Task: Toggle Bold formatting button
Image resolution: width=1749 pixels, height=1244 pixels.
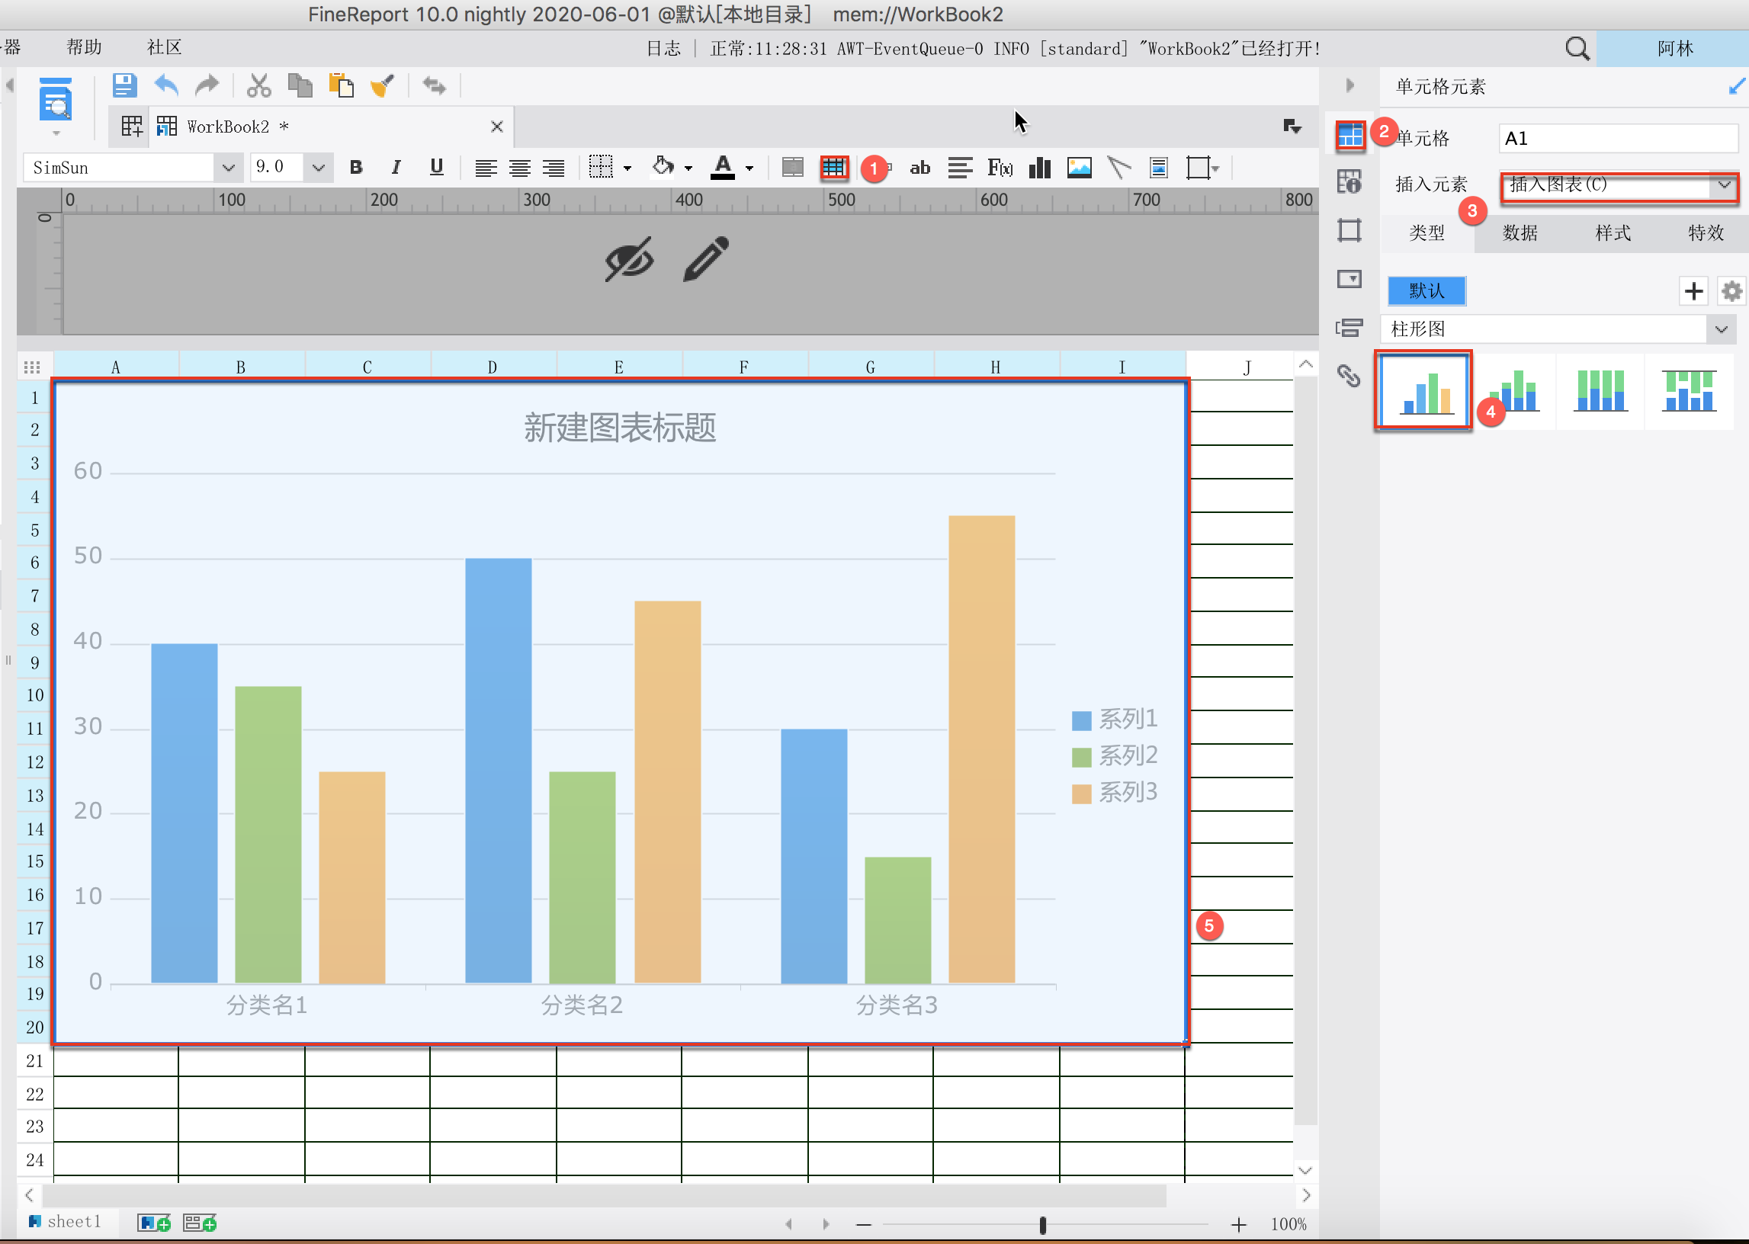Action: 355,168
